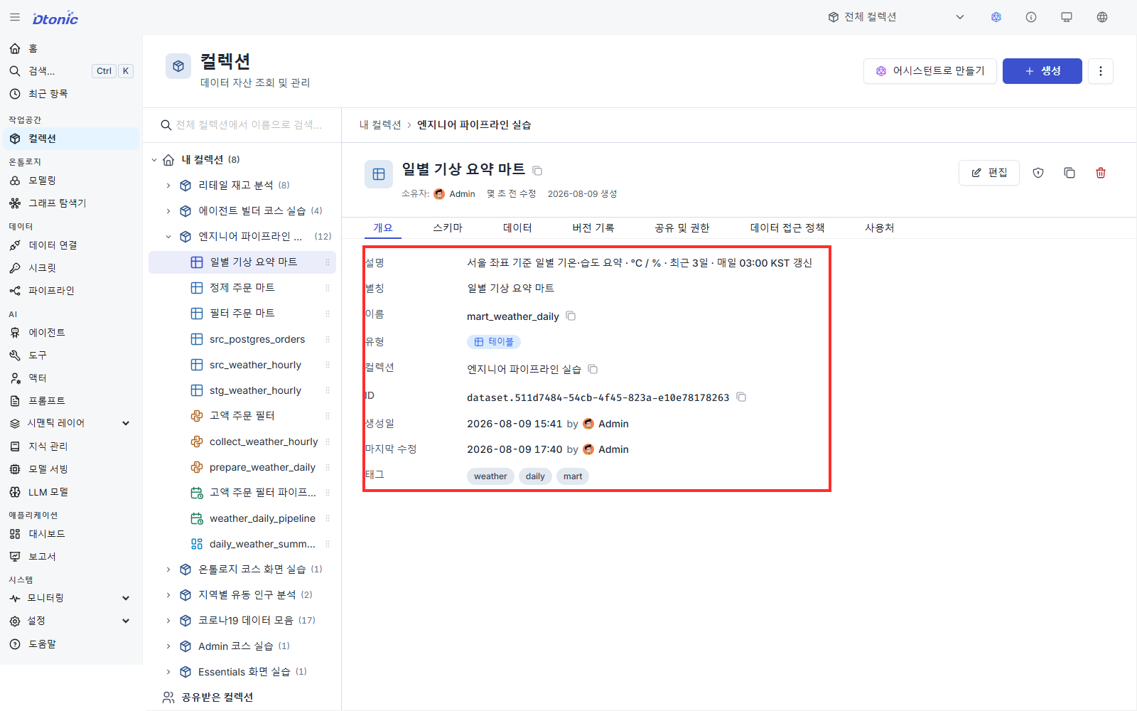The height and width of the screenshot is (711, 1137).
Task: Click the duplicate dataset icon beside shield
Action: 1069,173
